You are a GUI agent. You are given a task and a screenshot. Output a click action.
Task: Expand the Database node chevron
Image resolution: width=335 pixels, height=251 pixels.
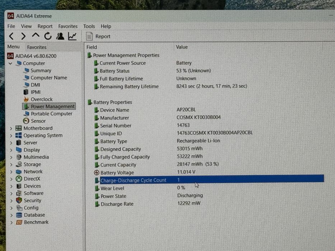[x=11, y=216]
